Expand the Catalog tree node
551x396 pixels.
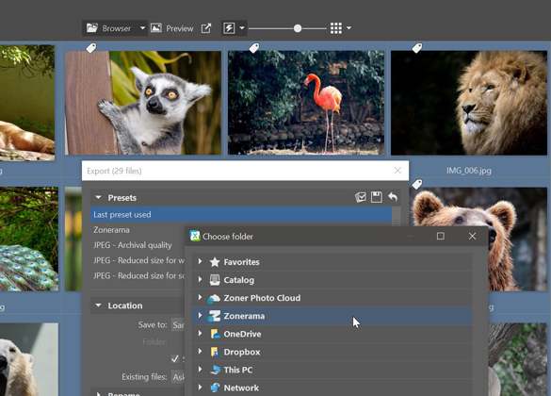pos(200,280)
